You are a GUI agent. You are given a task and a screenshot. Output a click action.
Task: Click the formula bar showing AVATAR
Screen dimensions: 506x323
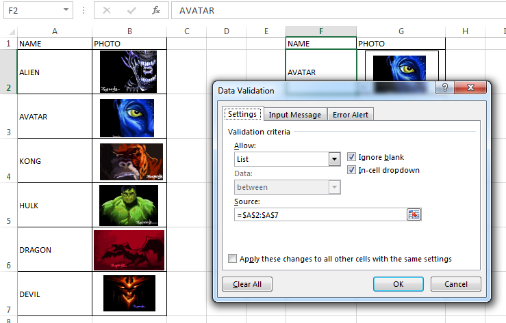coord(338,11)
